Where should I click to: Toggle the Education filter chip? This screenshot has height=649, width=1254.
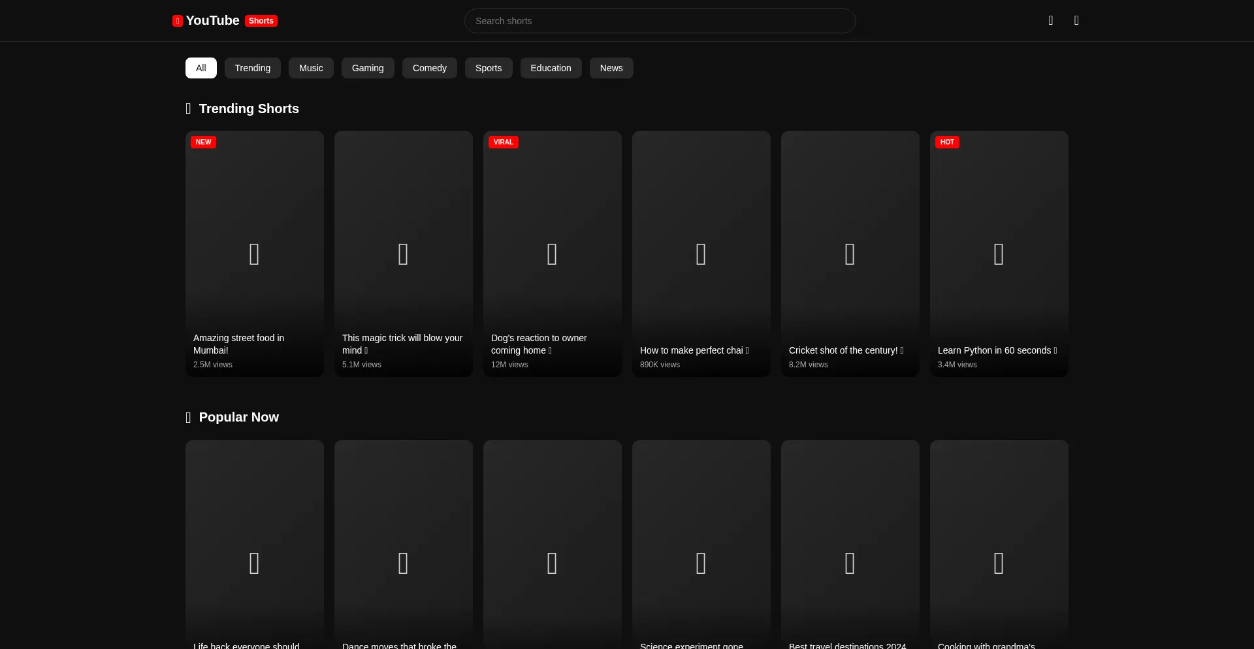551,68
